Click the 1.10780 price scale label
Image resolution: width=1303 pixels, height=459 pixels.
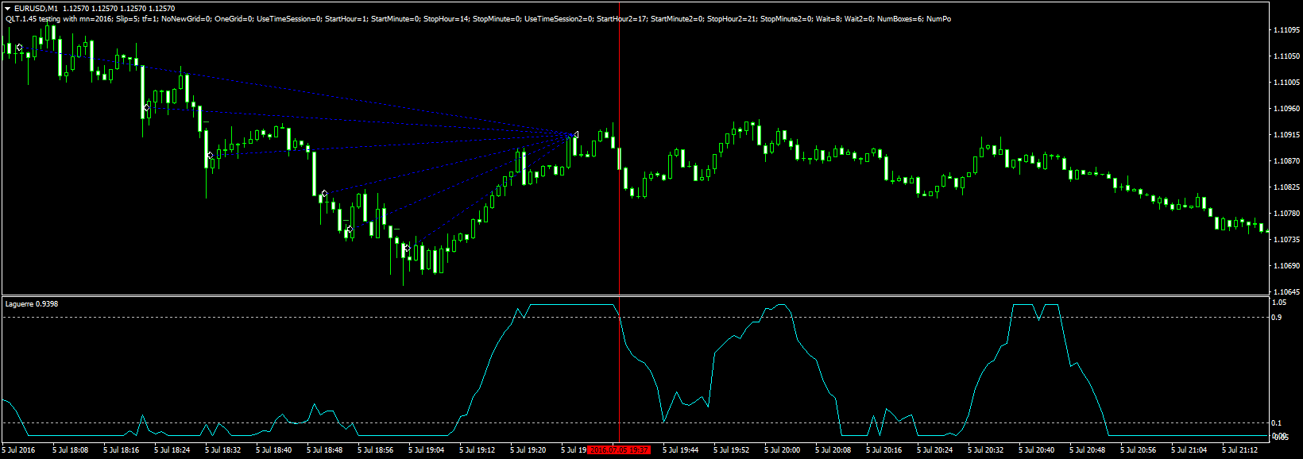pyautogui.click(x=1286, y=214)
